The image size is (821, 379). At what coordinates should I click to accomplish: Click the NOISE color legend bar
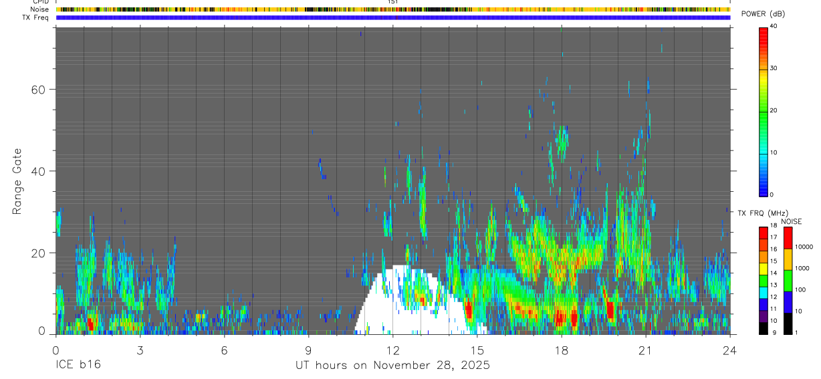(788, 280)
